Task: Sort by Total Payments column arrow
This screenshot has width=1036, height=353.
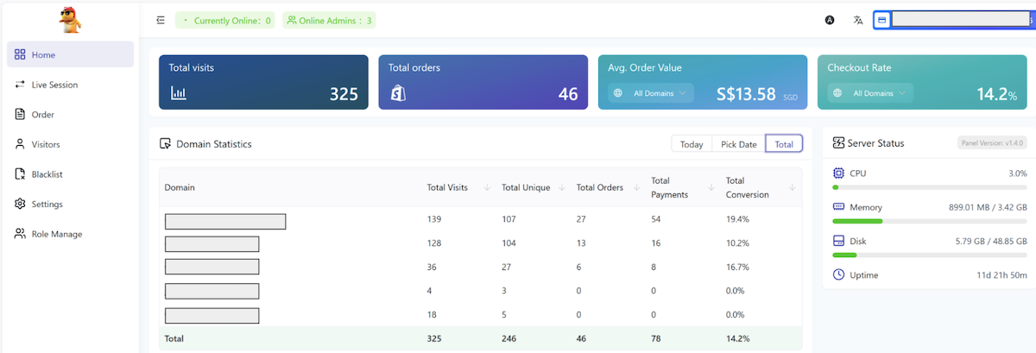Action: click(711, 187)
